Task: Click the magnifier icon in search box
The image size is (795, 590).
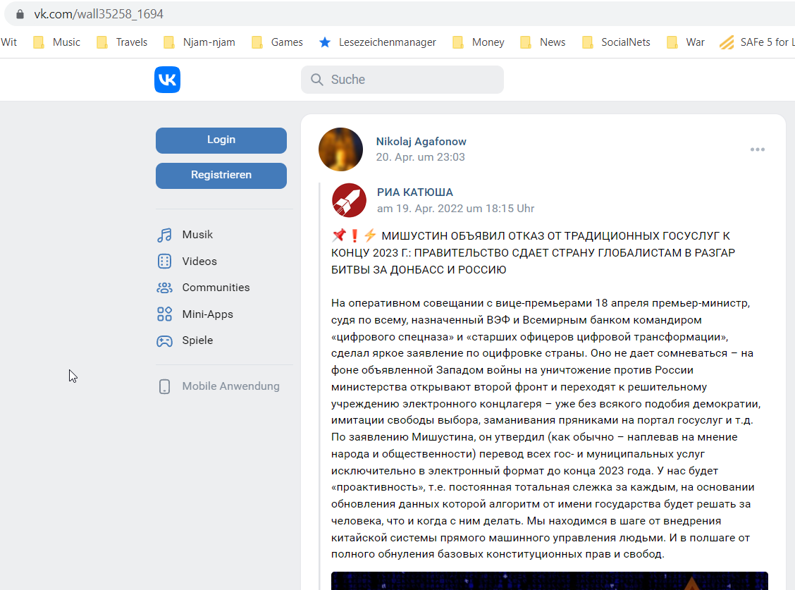Action: click(x=317, y=80)
